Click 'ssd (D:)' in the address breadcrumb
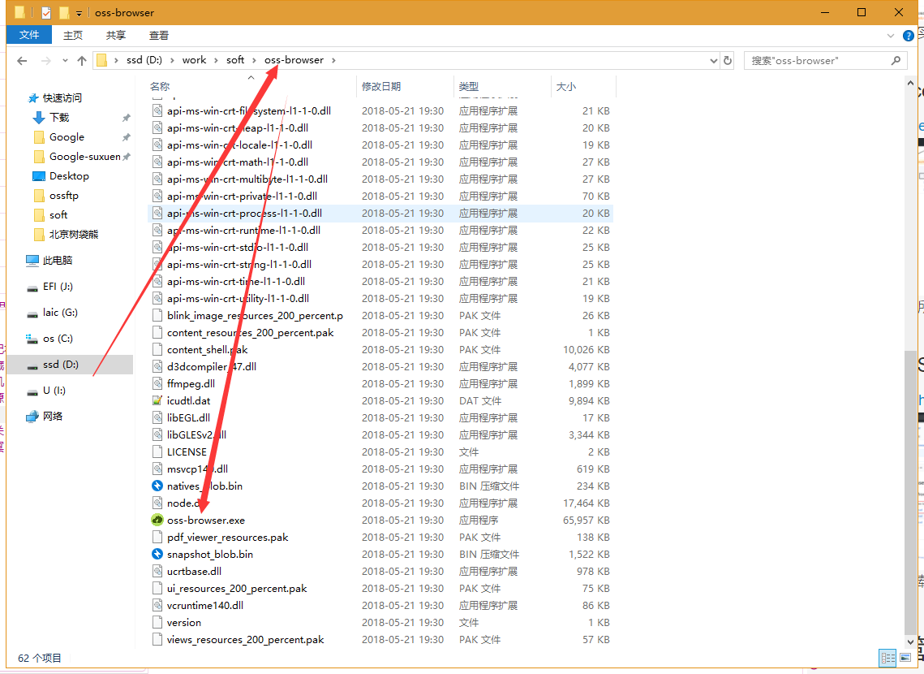Screen dimensions: 924x674 coord(144,60)
